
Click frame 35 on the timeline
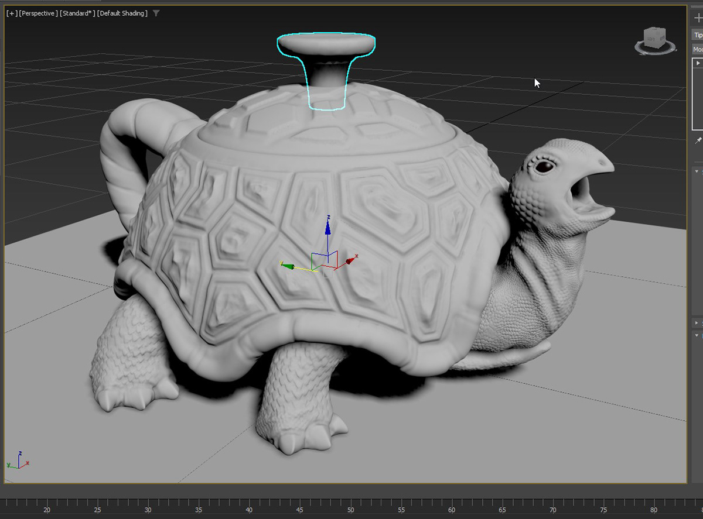point(199,510)
